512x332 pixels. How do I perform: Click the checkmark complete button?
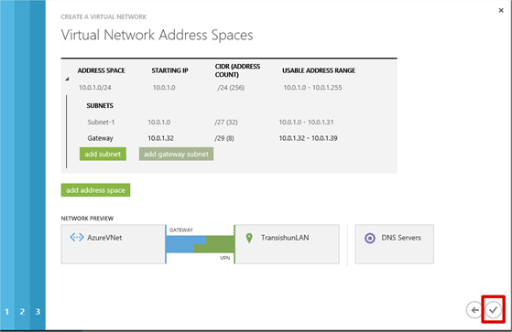pos(493,309)
